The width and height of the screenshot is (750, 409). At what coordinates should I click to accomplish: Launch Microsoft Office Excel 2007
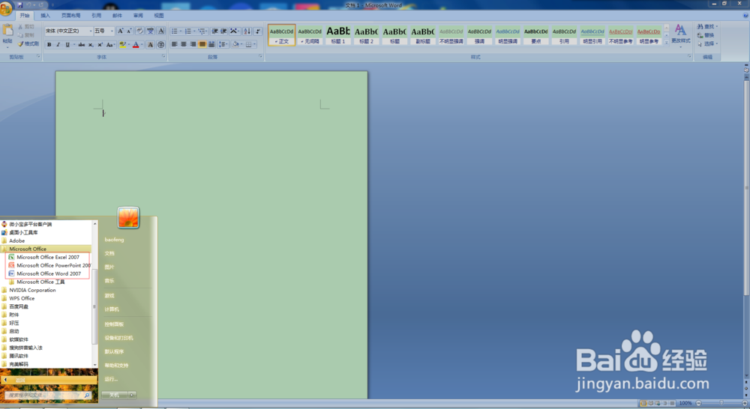tap(48, 257)
